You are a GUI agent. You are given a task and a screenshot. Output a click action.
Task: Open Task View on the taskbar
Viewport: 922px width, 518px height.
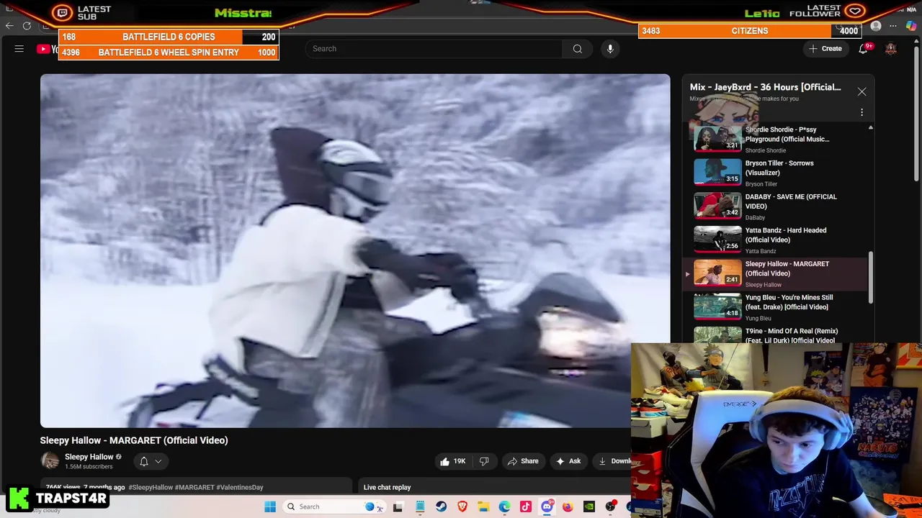pyautogui.click(x=398, y=506)
